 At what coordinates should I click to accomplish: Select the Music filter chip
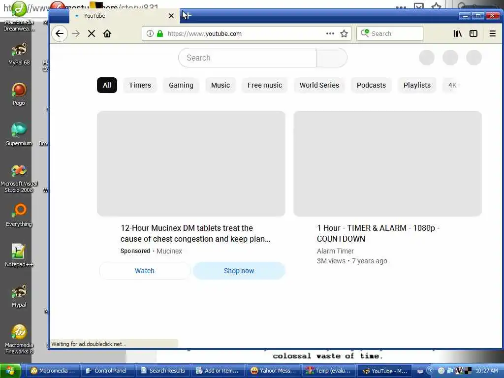(220, 85)
